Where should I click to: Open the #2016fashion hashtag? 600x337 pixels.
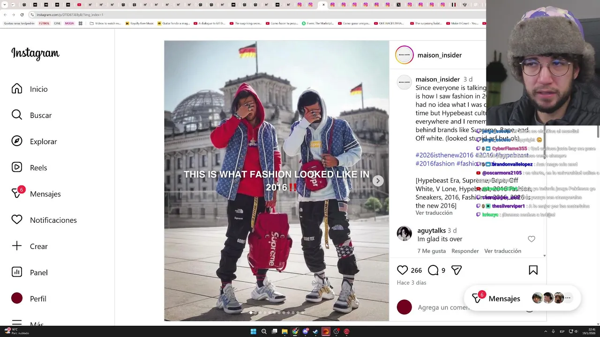point(435,163)
